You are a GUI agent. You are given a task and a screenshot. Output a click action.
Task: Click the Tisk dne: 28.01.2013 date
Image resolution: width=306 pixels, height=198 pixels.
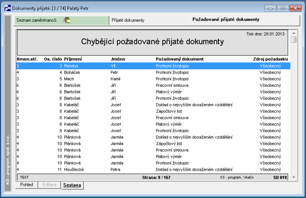tap(265, 34)
